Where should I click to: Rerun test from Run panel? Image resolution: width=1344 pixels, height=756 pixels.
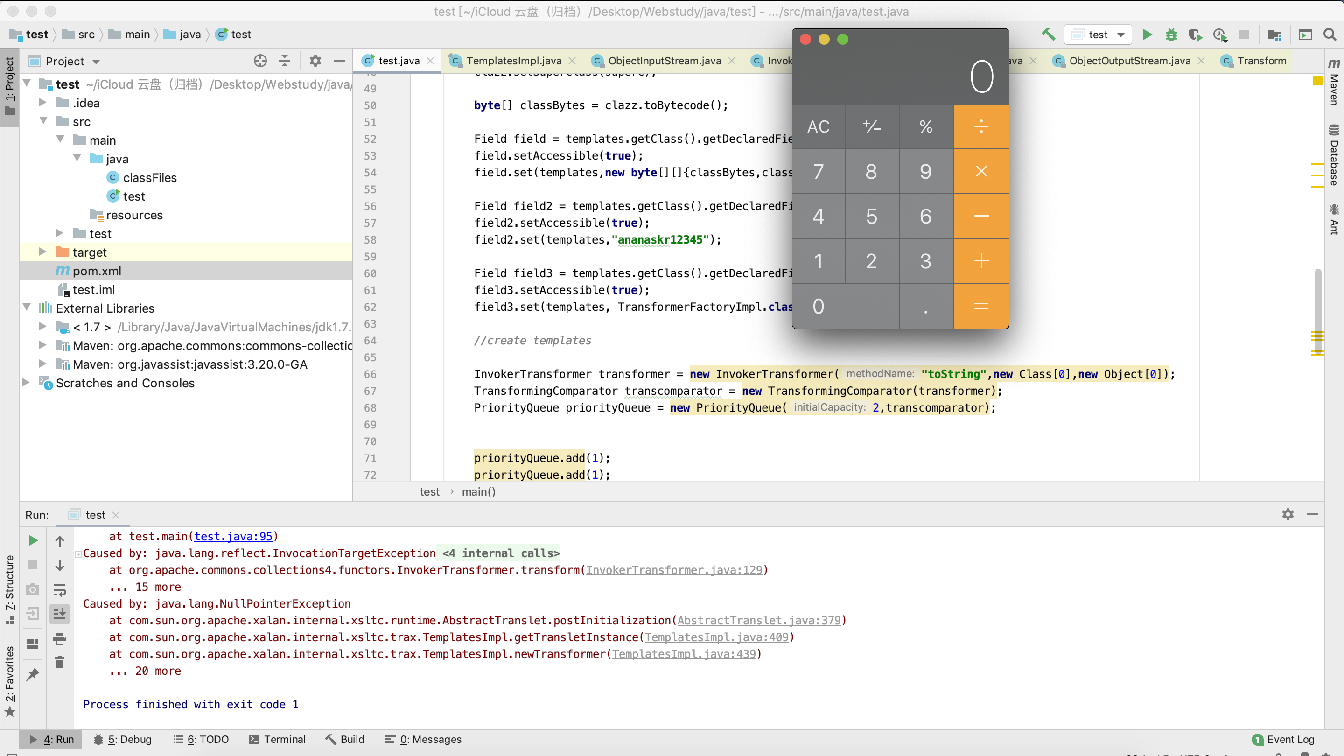(32, 540)
